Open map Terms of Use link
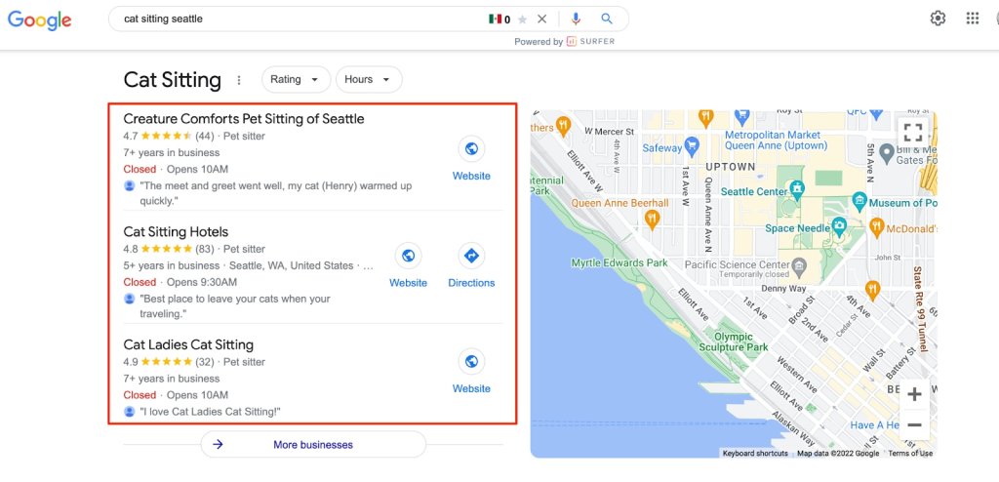This screenshot has height=482, width=999. (x=910, y=454)
